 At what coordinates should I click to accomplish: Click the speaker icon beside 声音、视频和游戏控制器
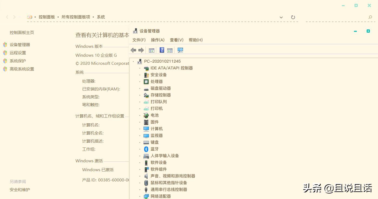point(146,176)
